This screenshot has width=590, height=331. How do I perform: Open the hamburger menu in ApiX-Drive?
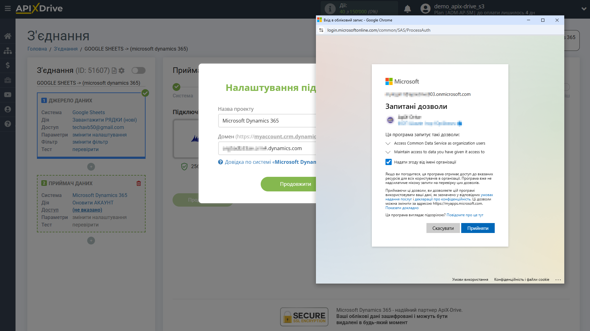tap(8, 8)
